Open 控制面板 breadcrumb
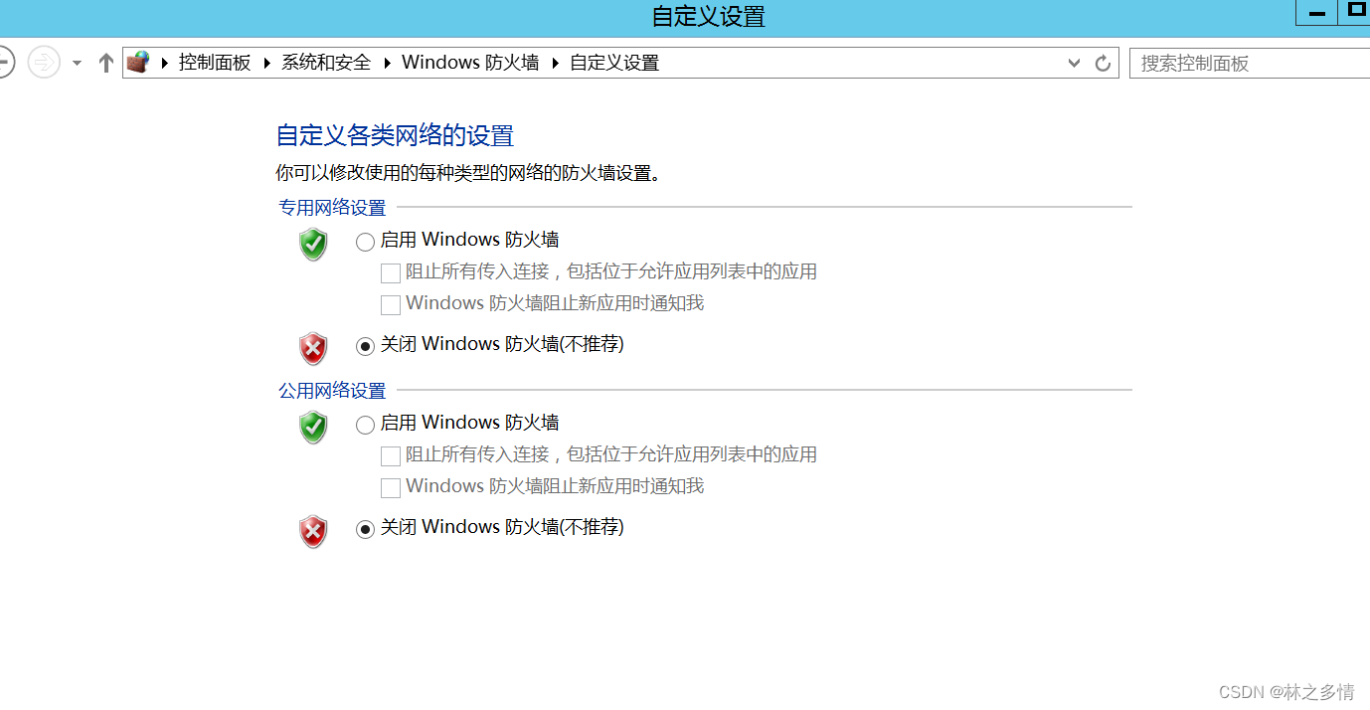 click(215, 63)
